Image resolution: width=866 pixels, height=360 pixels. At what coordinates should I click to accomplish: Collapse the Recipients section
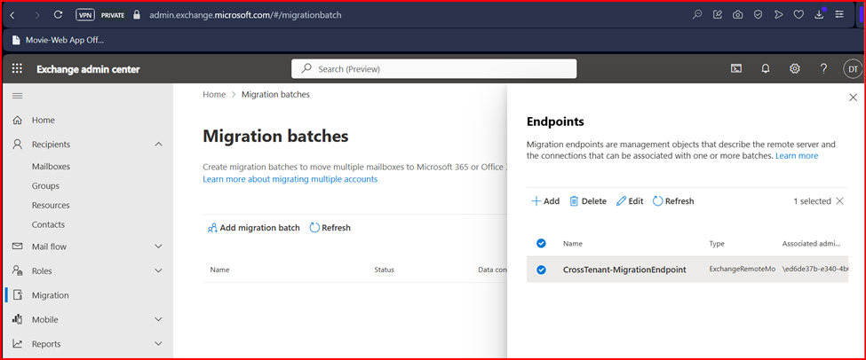[158, 145]
